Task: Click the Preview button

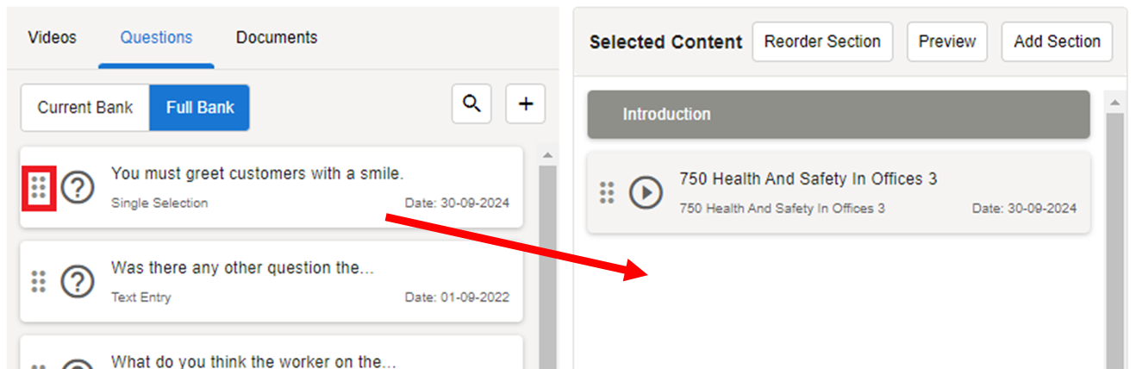Action: [x=946, y=41]
